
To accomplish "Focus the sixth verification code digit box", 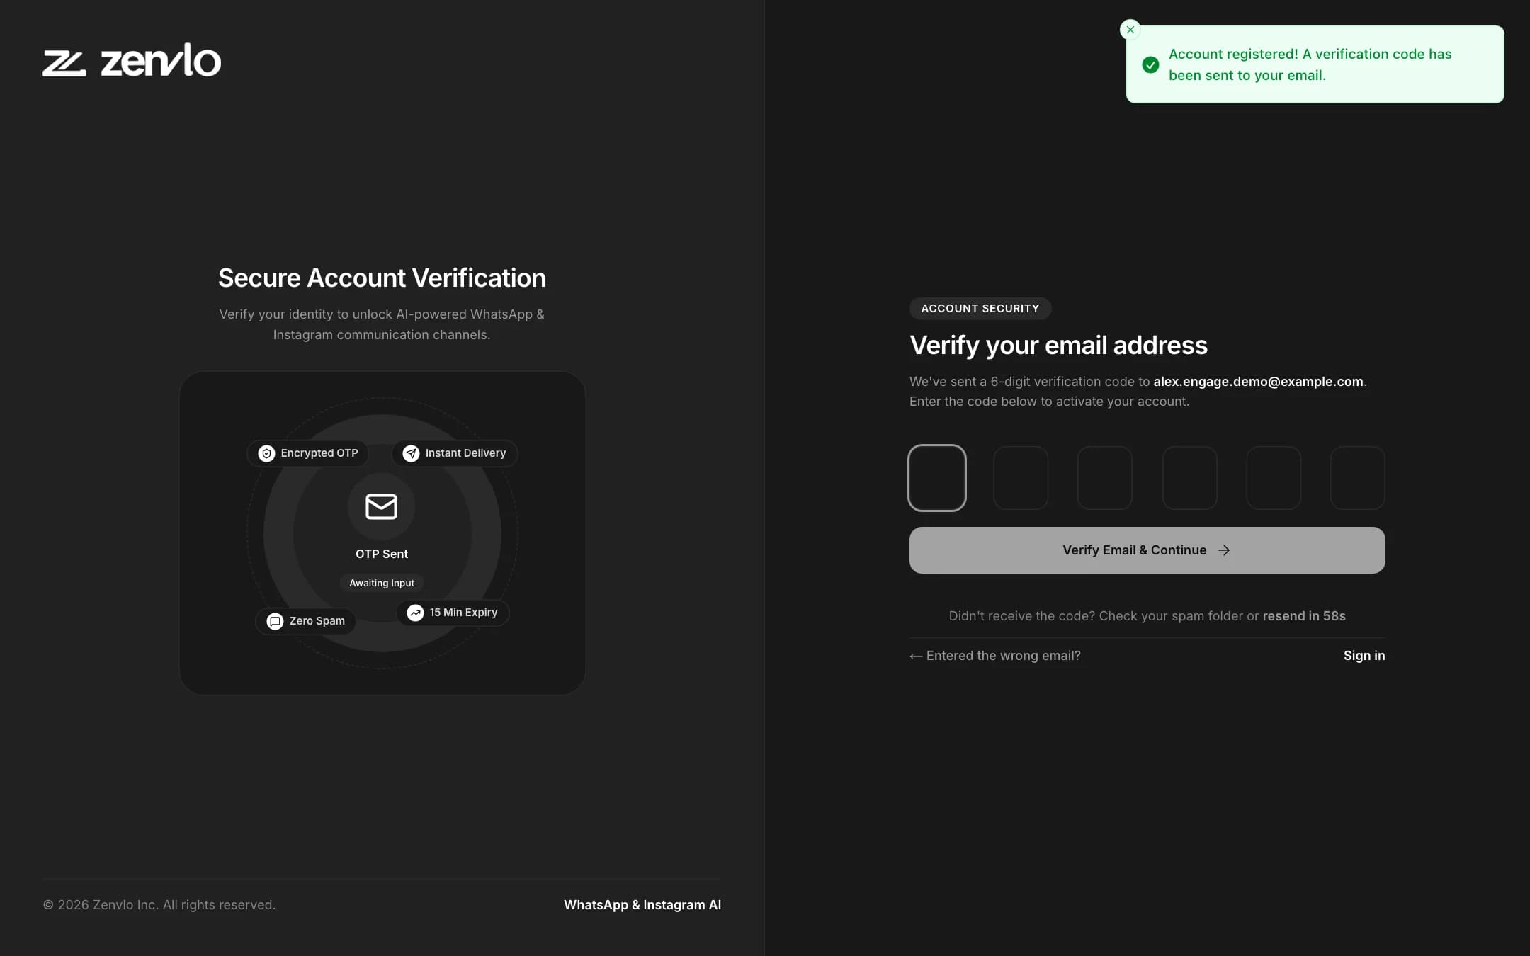I will point(1357,478).
